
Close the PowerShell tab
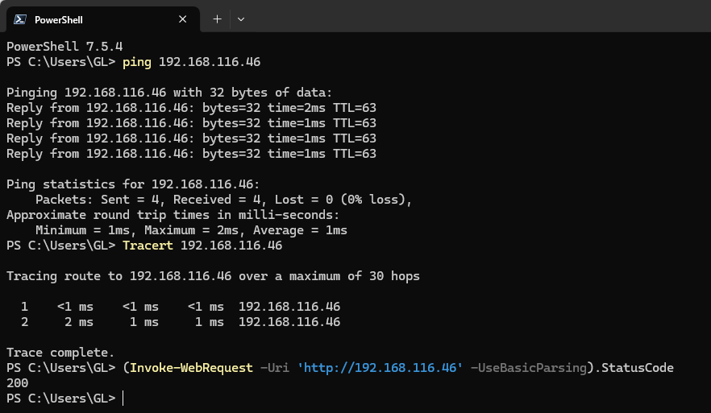[183, 19]
